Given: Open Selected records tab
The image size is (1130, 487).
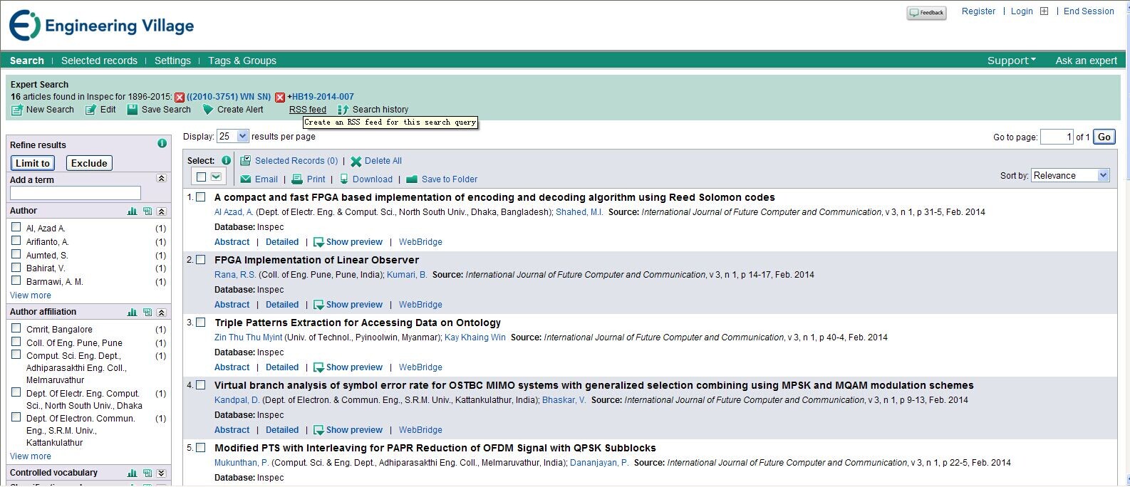Looking at the screenshot, I should [99, 61].
